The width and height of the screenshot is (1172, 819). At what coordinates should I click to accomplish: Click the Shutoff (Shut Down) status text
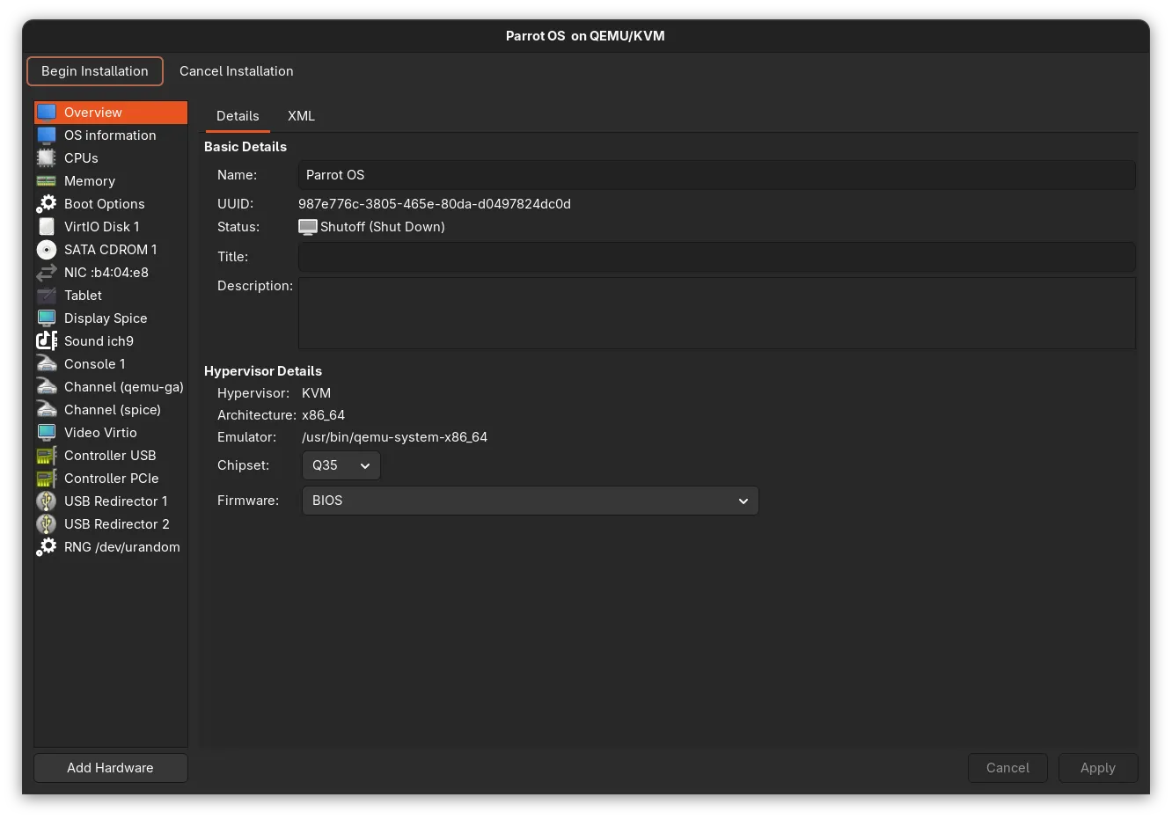coord(383,227)
